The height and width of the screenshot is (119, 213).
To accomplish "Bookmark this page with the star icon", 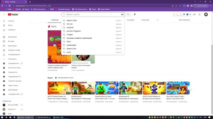I will (x=180, y=6).
